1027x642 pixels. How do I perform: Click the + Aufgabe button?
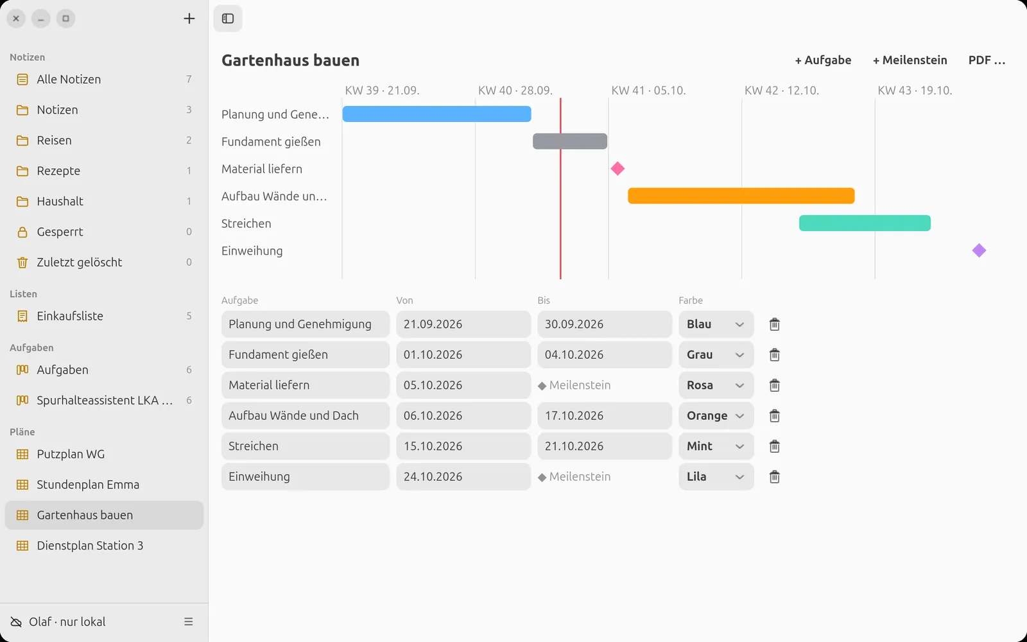coord(823,60)
